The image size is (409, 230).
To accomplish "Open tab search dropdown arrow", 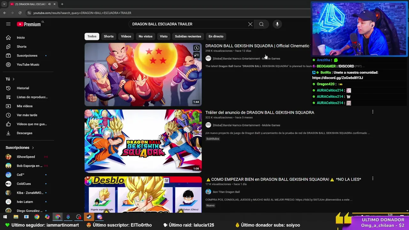I will (x=4, y=4).
